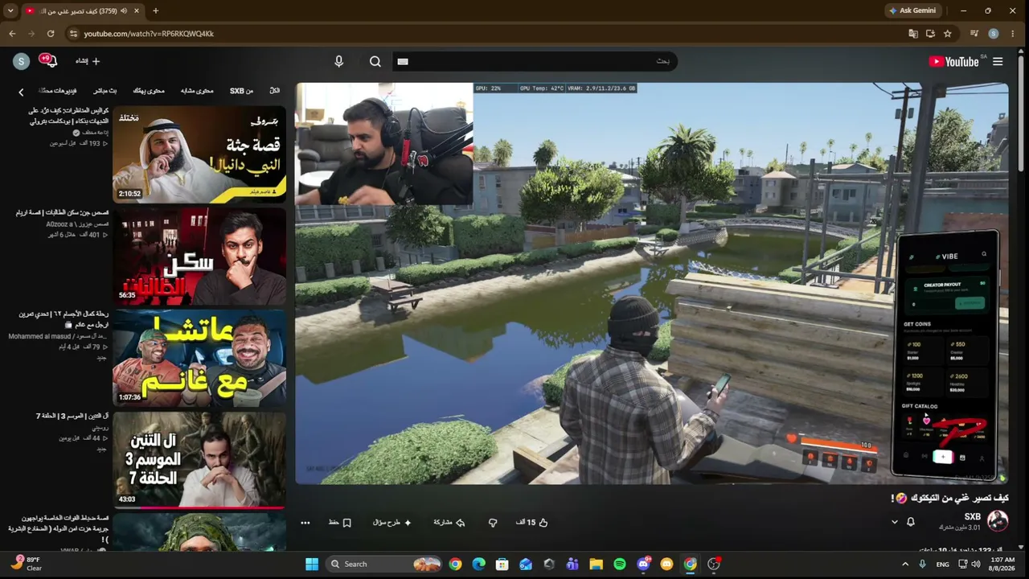1029x579 pixels.
Task: Start voice search with the microphone icon
Action: 338,61
